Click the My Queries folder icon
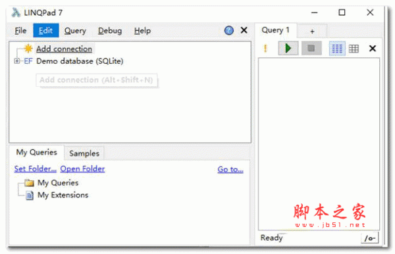Image resolution: width=395 pixels, height=254 pixels. (30, 183)
